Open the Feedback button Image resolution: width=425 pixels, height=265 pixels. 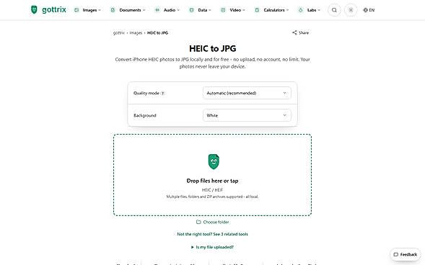point(406,254)
